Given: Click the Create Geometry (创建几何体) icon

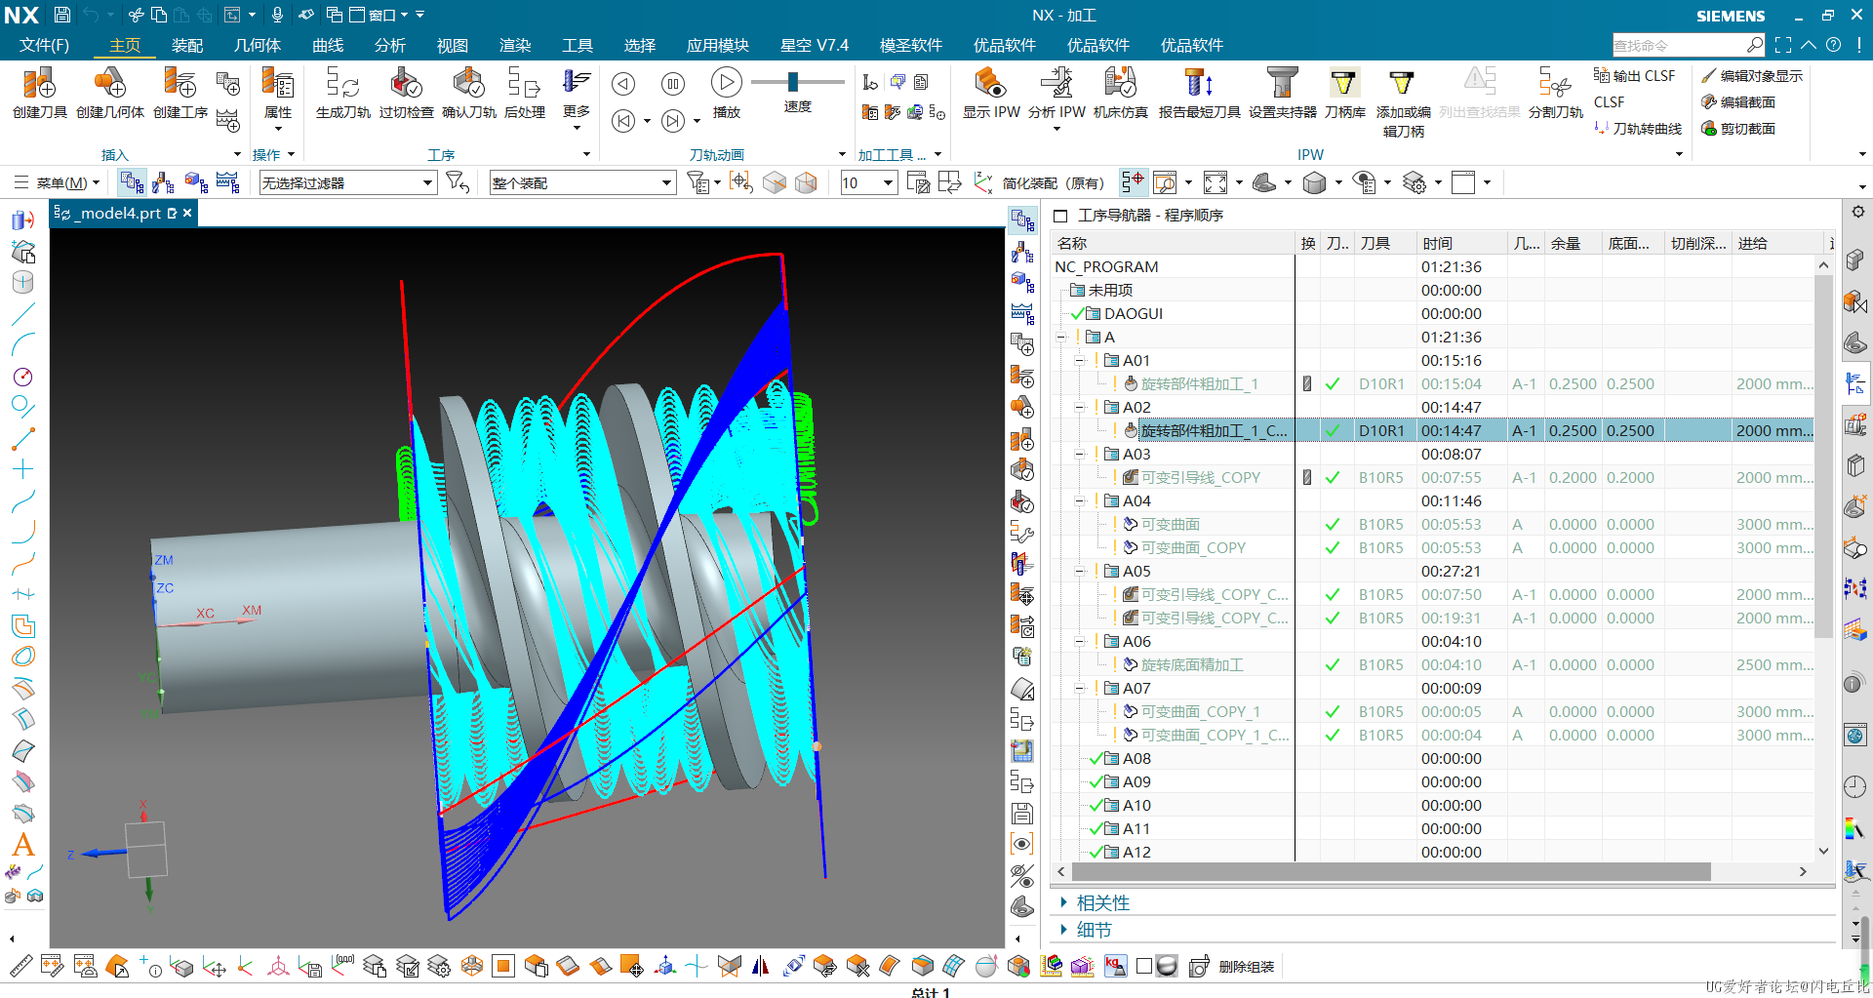Looking at the screenshot, I should [x=110, y=94].
